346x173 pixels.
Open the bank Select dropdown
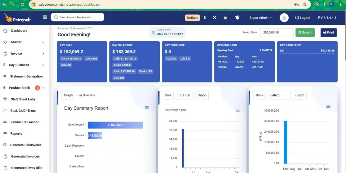point(279,95)
